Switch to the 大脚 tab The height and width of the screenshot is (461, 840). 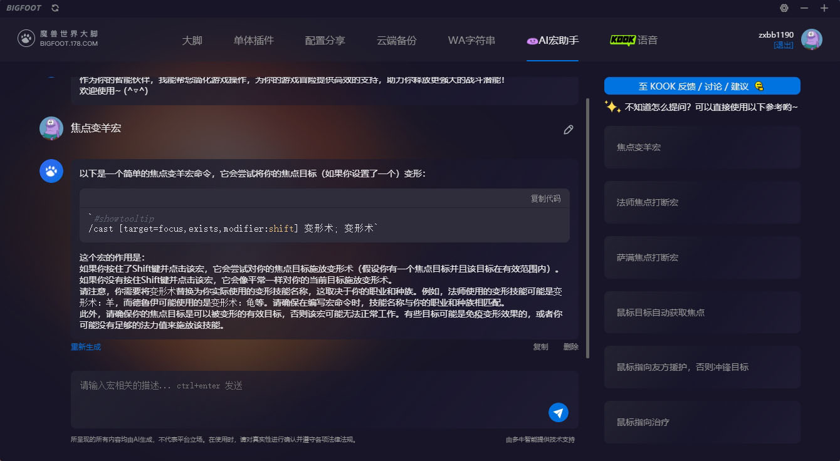pyautogui.click(x=192, y=40)
